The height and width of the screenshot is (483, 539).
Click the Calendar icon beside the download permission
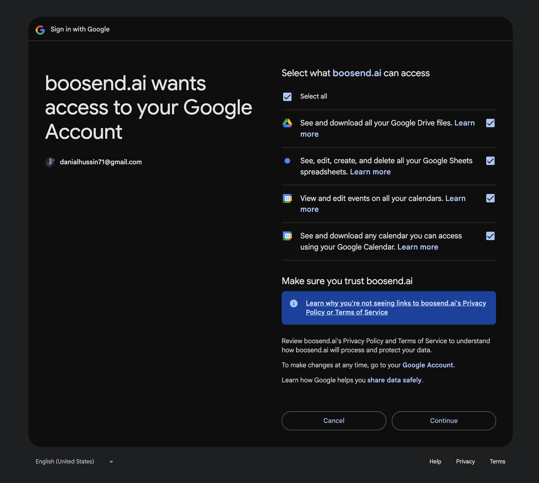coord(287,236)
